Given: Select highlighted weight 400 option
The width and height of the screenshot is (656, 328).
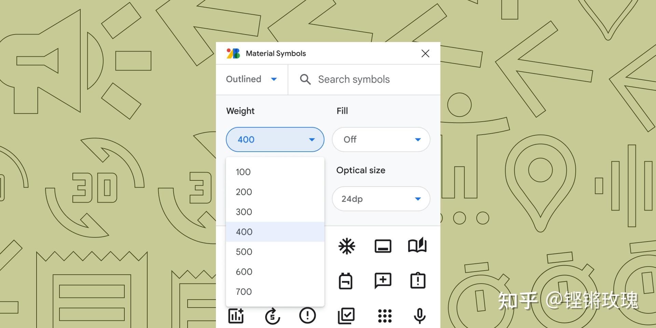Looking at the screenshot, I should (275, 232).
